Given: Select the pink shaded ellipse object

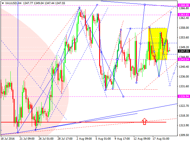Looking at the screenshot, I should click(35, 72).
